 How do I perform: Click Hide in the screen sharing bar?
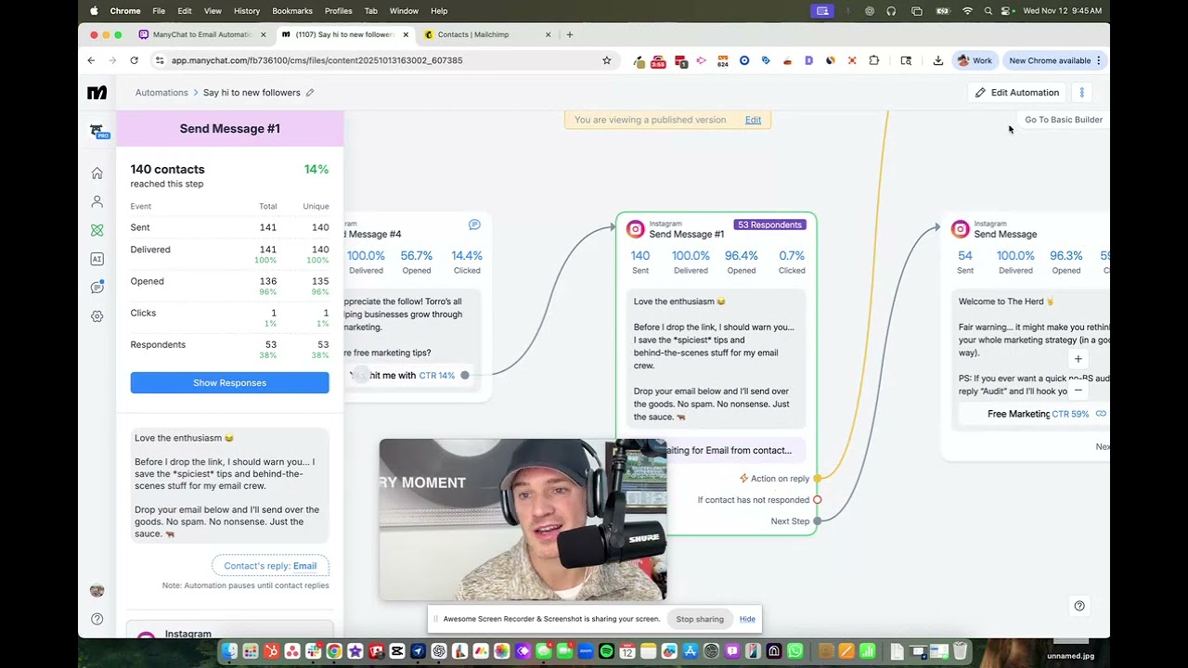coord(747,619)
